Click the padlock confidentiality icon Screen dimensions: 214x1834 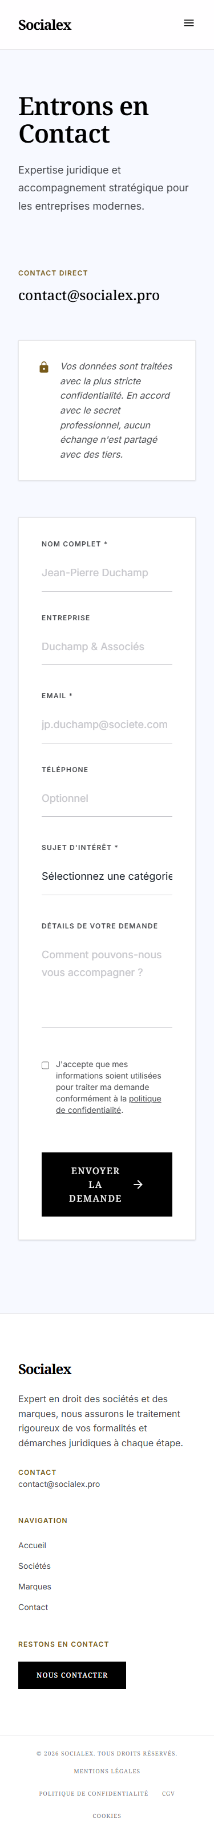coord(44,367)
